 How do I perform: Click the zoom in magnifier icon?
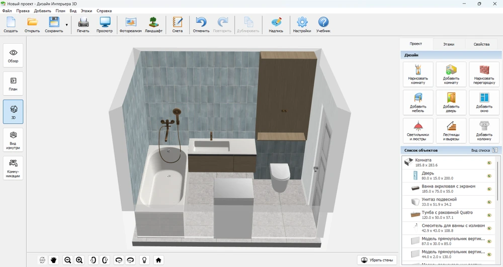pos(79,260)
